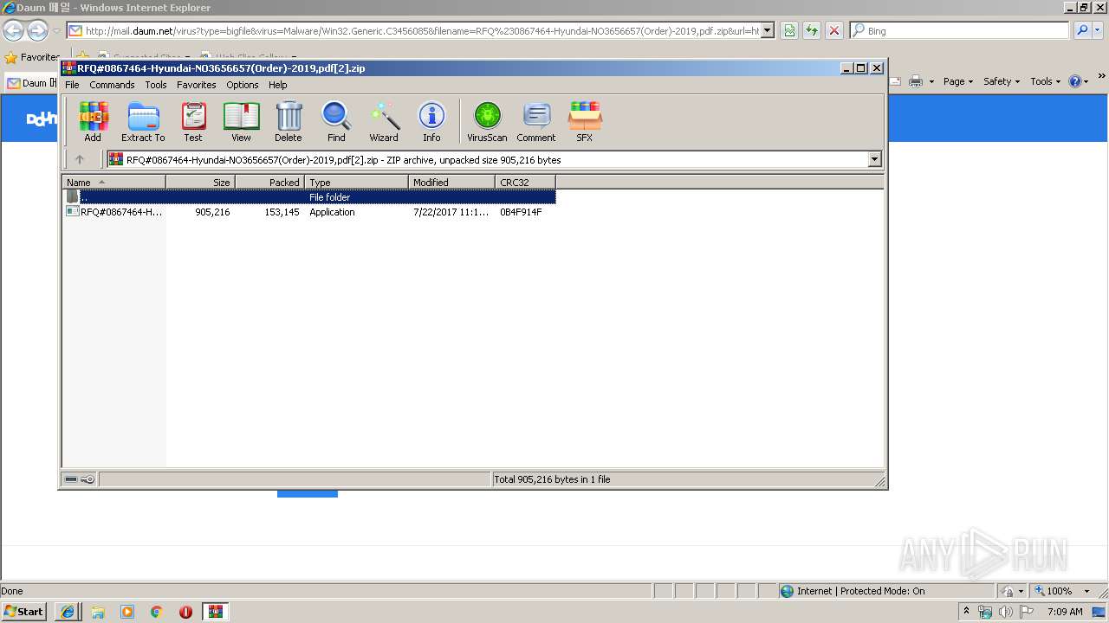Click the 905,216 size value
1109x623 pixels.
(212, 212)
